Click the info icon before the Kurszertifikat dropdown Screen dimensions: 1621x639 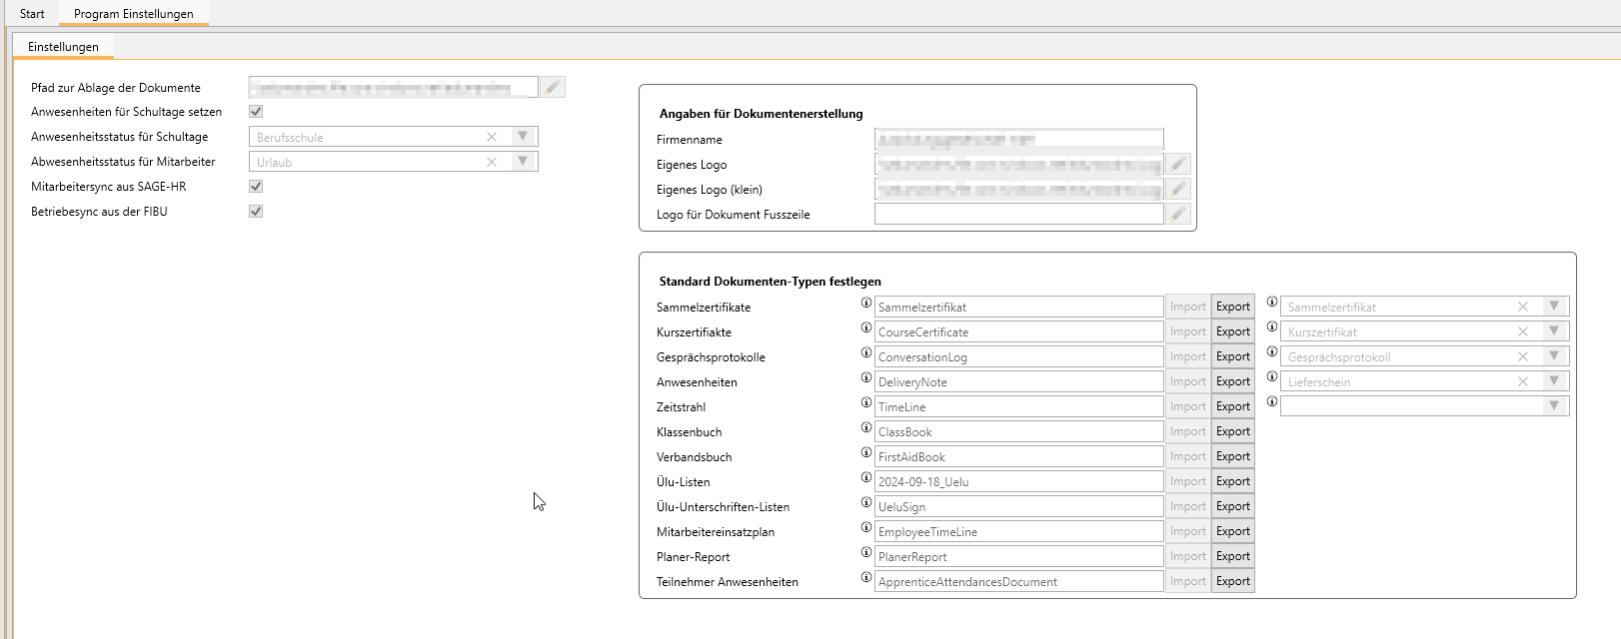(x=1272, y=326)
